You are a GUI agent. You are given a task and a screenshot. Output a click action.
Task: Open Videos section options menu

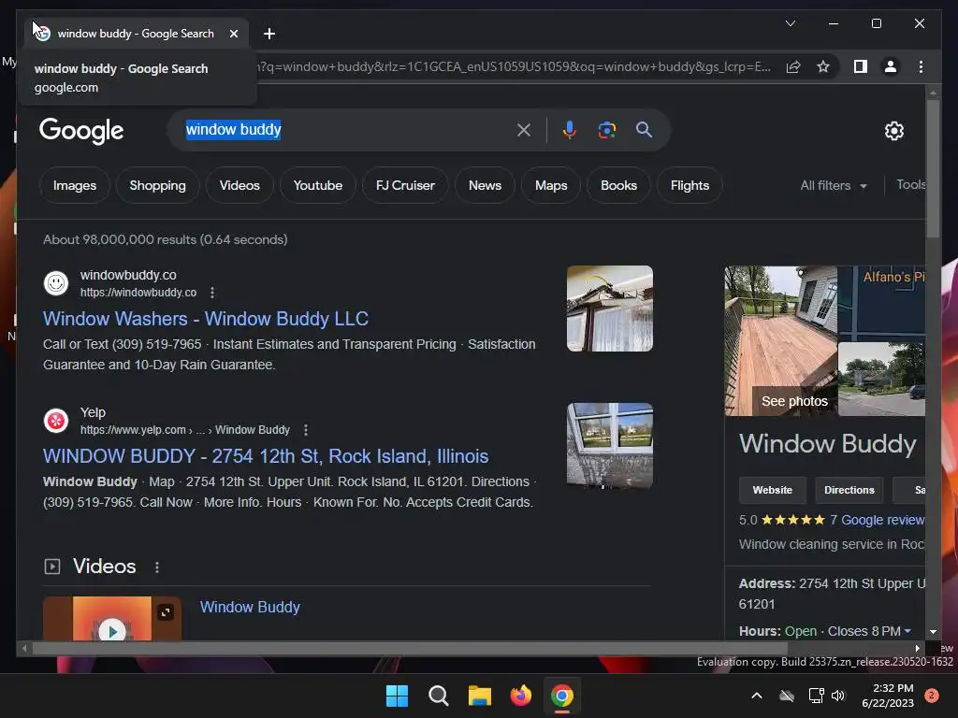click(x=157, y=567)
